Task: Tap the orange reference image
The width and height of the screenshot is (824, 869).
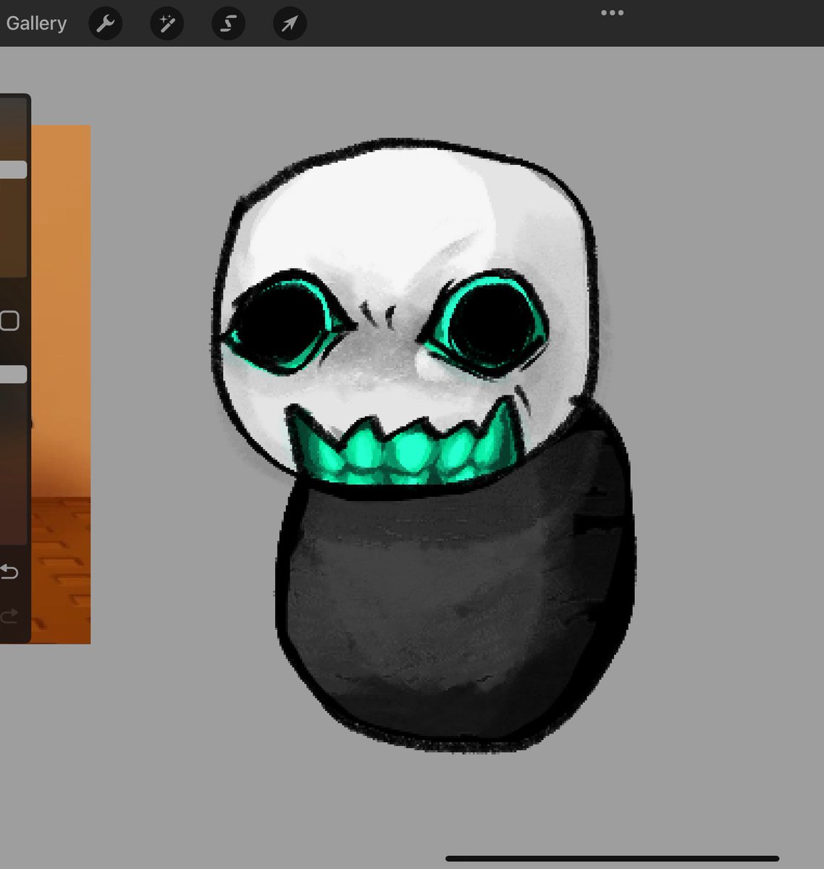Action: 61,384
